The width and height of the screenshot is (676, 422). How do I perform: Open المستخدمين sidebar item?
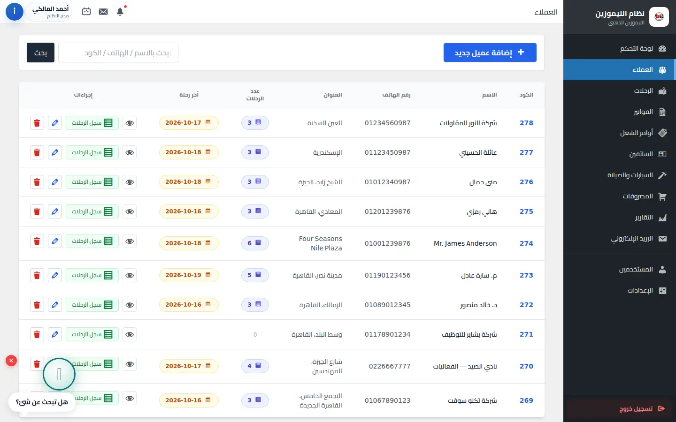(620, 269)
